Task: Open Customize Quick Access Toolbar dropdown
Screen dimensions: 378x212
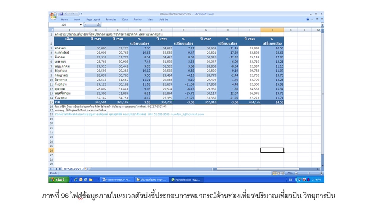Action: coord(81,14)
